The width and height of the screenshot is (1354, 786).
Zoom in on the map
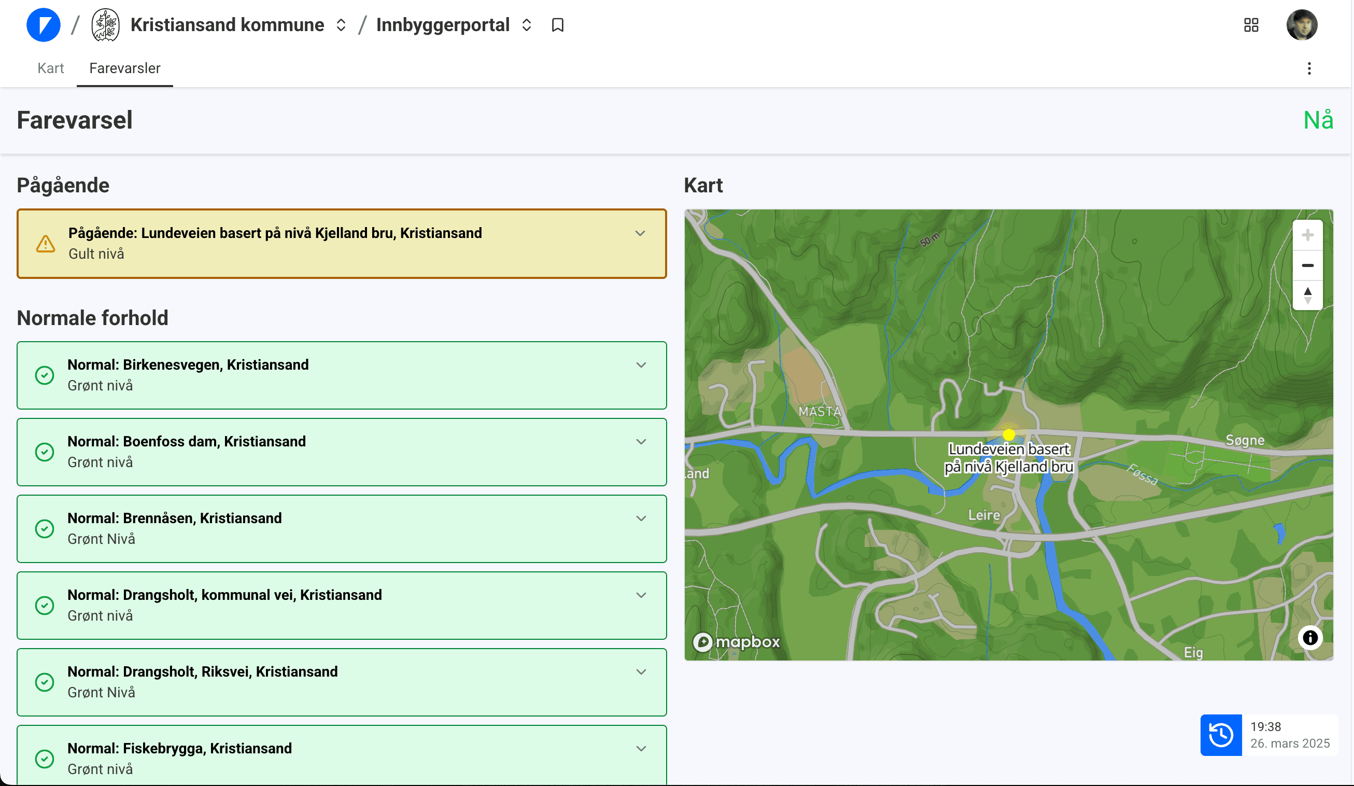(1307, 235)
